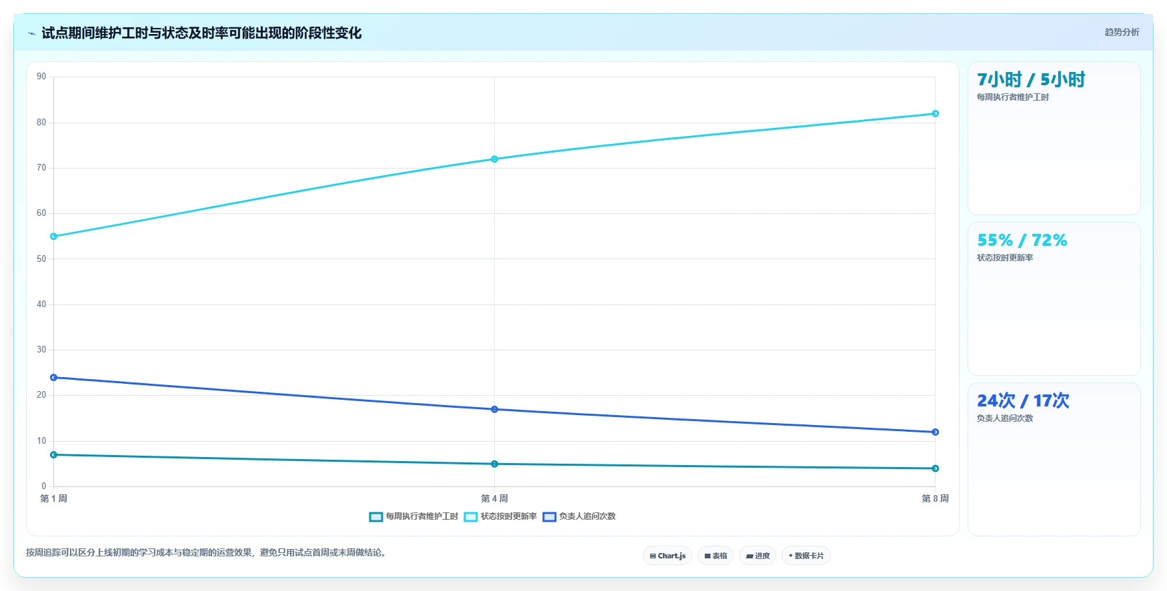This screenshot has height=591, width=1167.
Task: Click the 趋势分析 label in the header
Action: click(x=1122, y=32)
